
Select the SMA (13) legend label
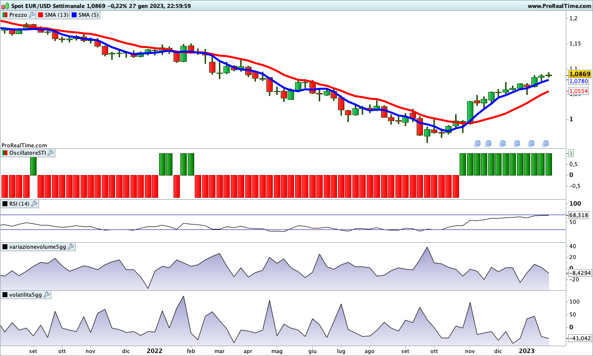(56, 15)
